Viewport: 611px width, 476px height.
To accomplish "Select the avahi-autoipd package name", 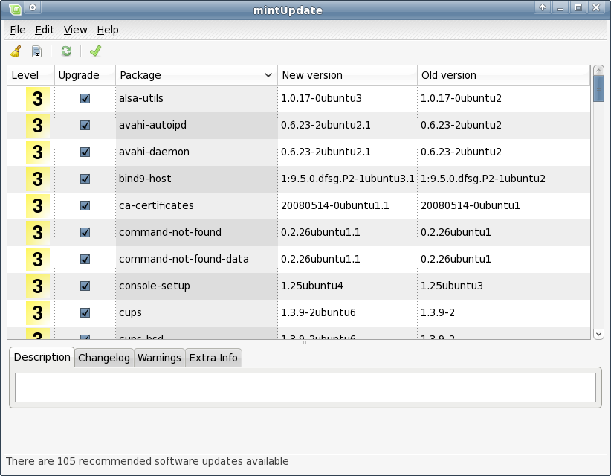I will 152,125.
